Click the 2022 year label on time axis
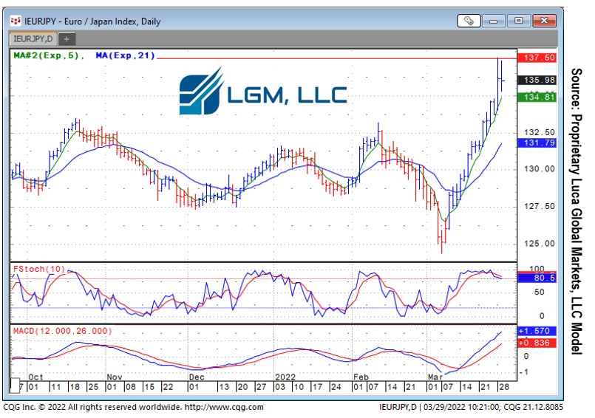The height and width of the screenshot is (418, 595). 285,377
